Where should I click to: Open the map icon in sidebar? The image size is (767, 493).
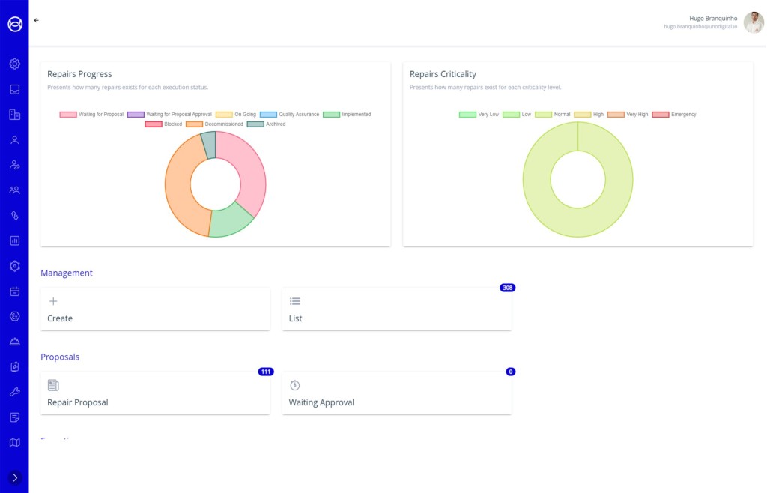14,442
